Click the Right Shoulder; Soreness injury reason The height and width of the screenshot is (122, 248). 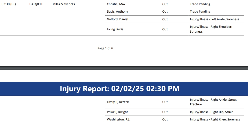(x=211, y=29)
